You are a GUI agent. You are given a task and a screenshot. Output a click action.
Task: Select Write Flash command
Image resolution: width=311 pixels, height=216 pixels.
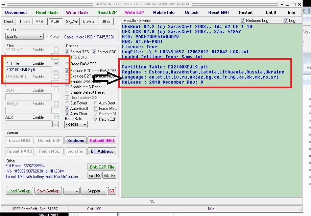click(77, 12)
